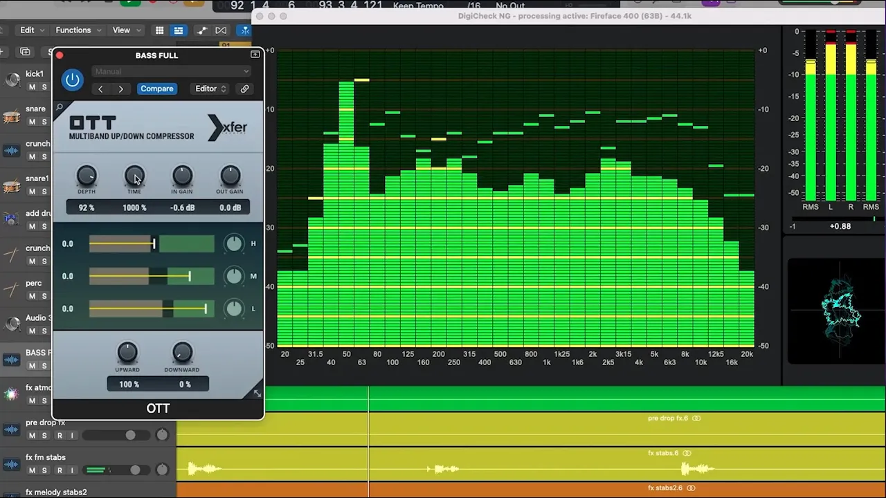
Task: Enable input monitoring on fx fm stabs
Action: point(71,470)
